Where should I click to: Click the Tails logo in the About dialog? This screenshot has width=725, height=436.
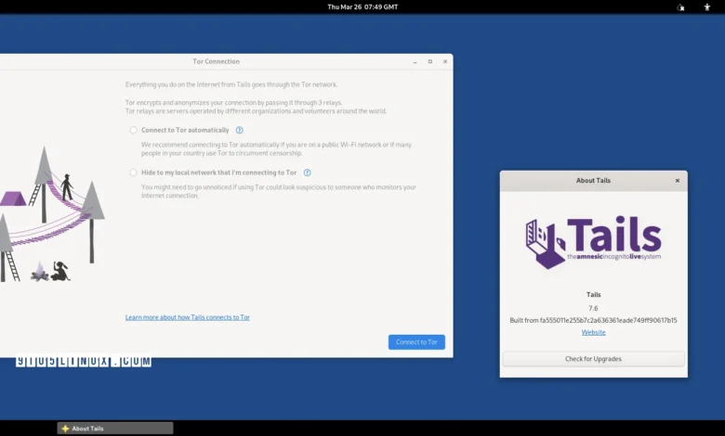(x=593, y=243)
